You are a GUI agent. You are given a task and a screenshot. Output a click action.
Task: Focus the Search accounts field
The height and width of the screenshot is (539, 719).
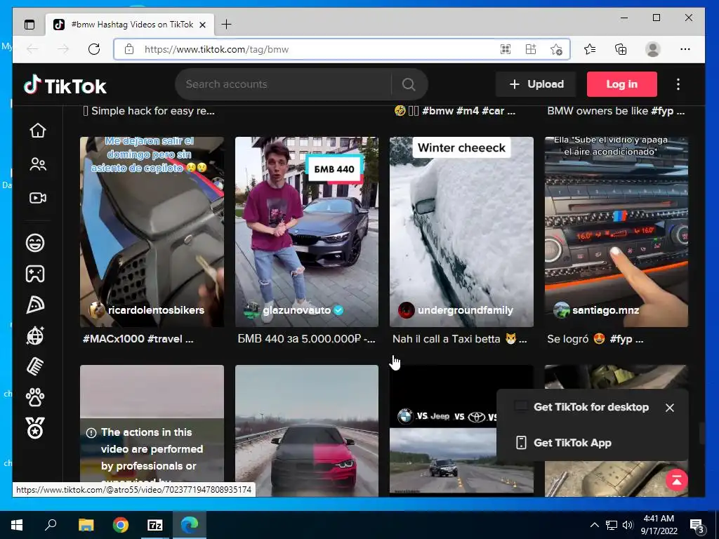(x=284, y=84)
